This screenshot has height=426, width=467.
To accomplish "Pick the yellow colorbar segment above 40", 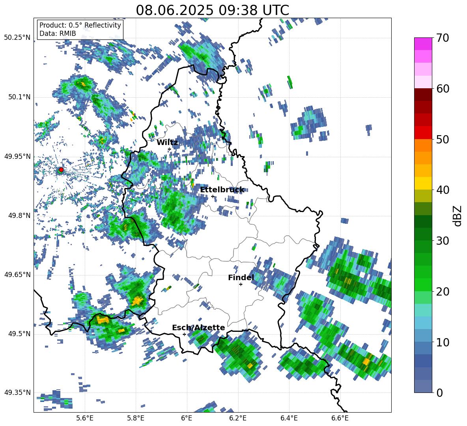I will click(423, 183).
